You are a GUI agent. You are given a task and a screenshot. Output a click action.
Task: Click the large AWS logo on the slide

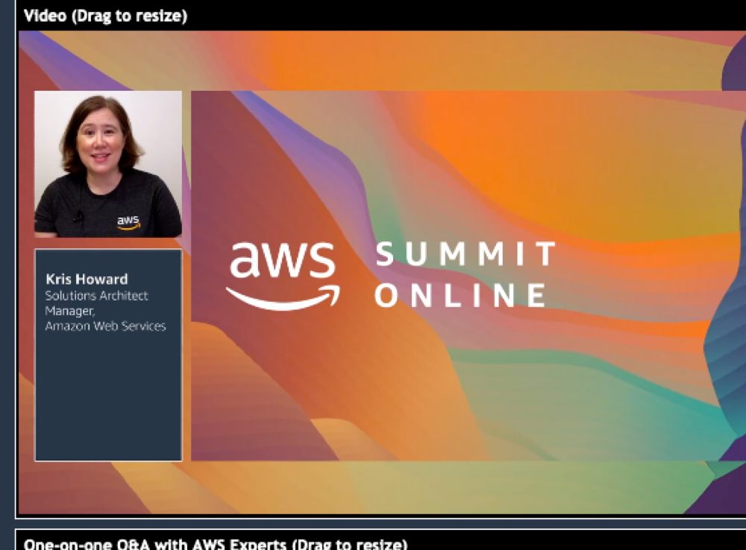[283, 261]
